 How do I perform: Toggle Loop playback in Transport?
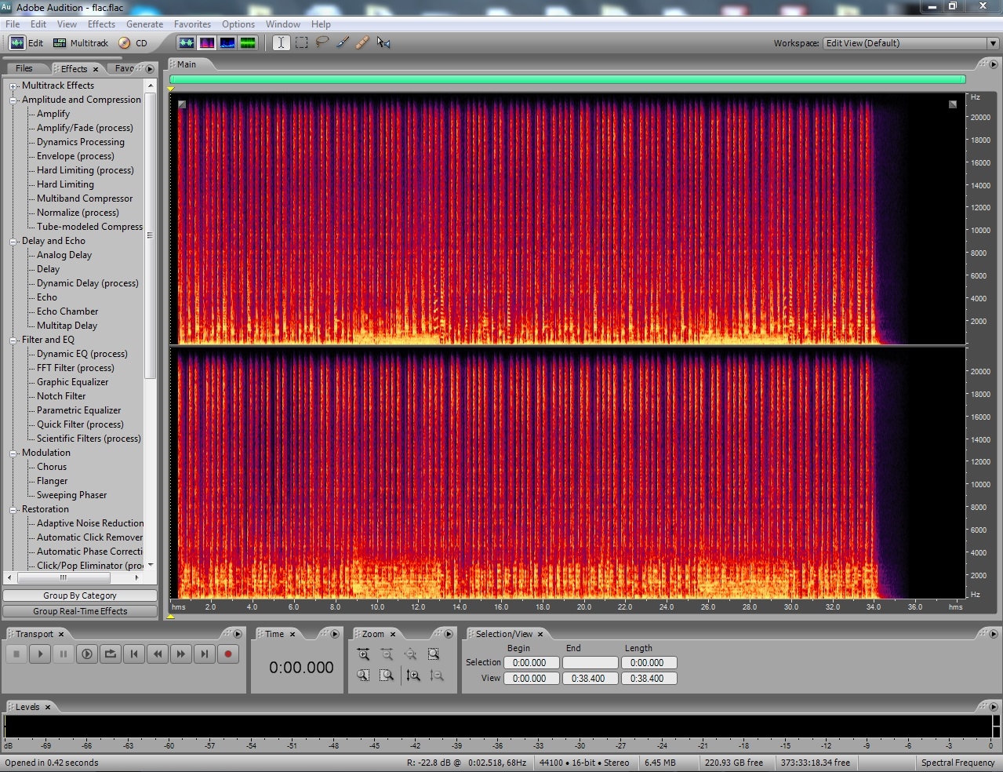111,654
